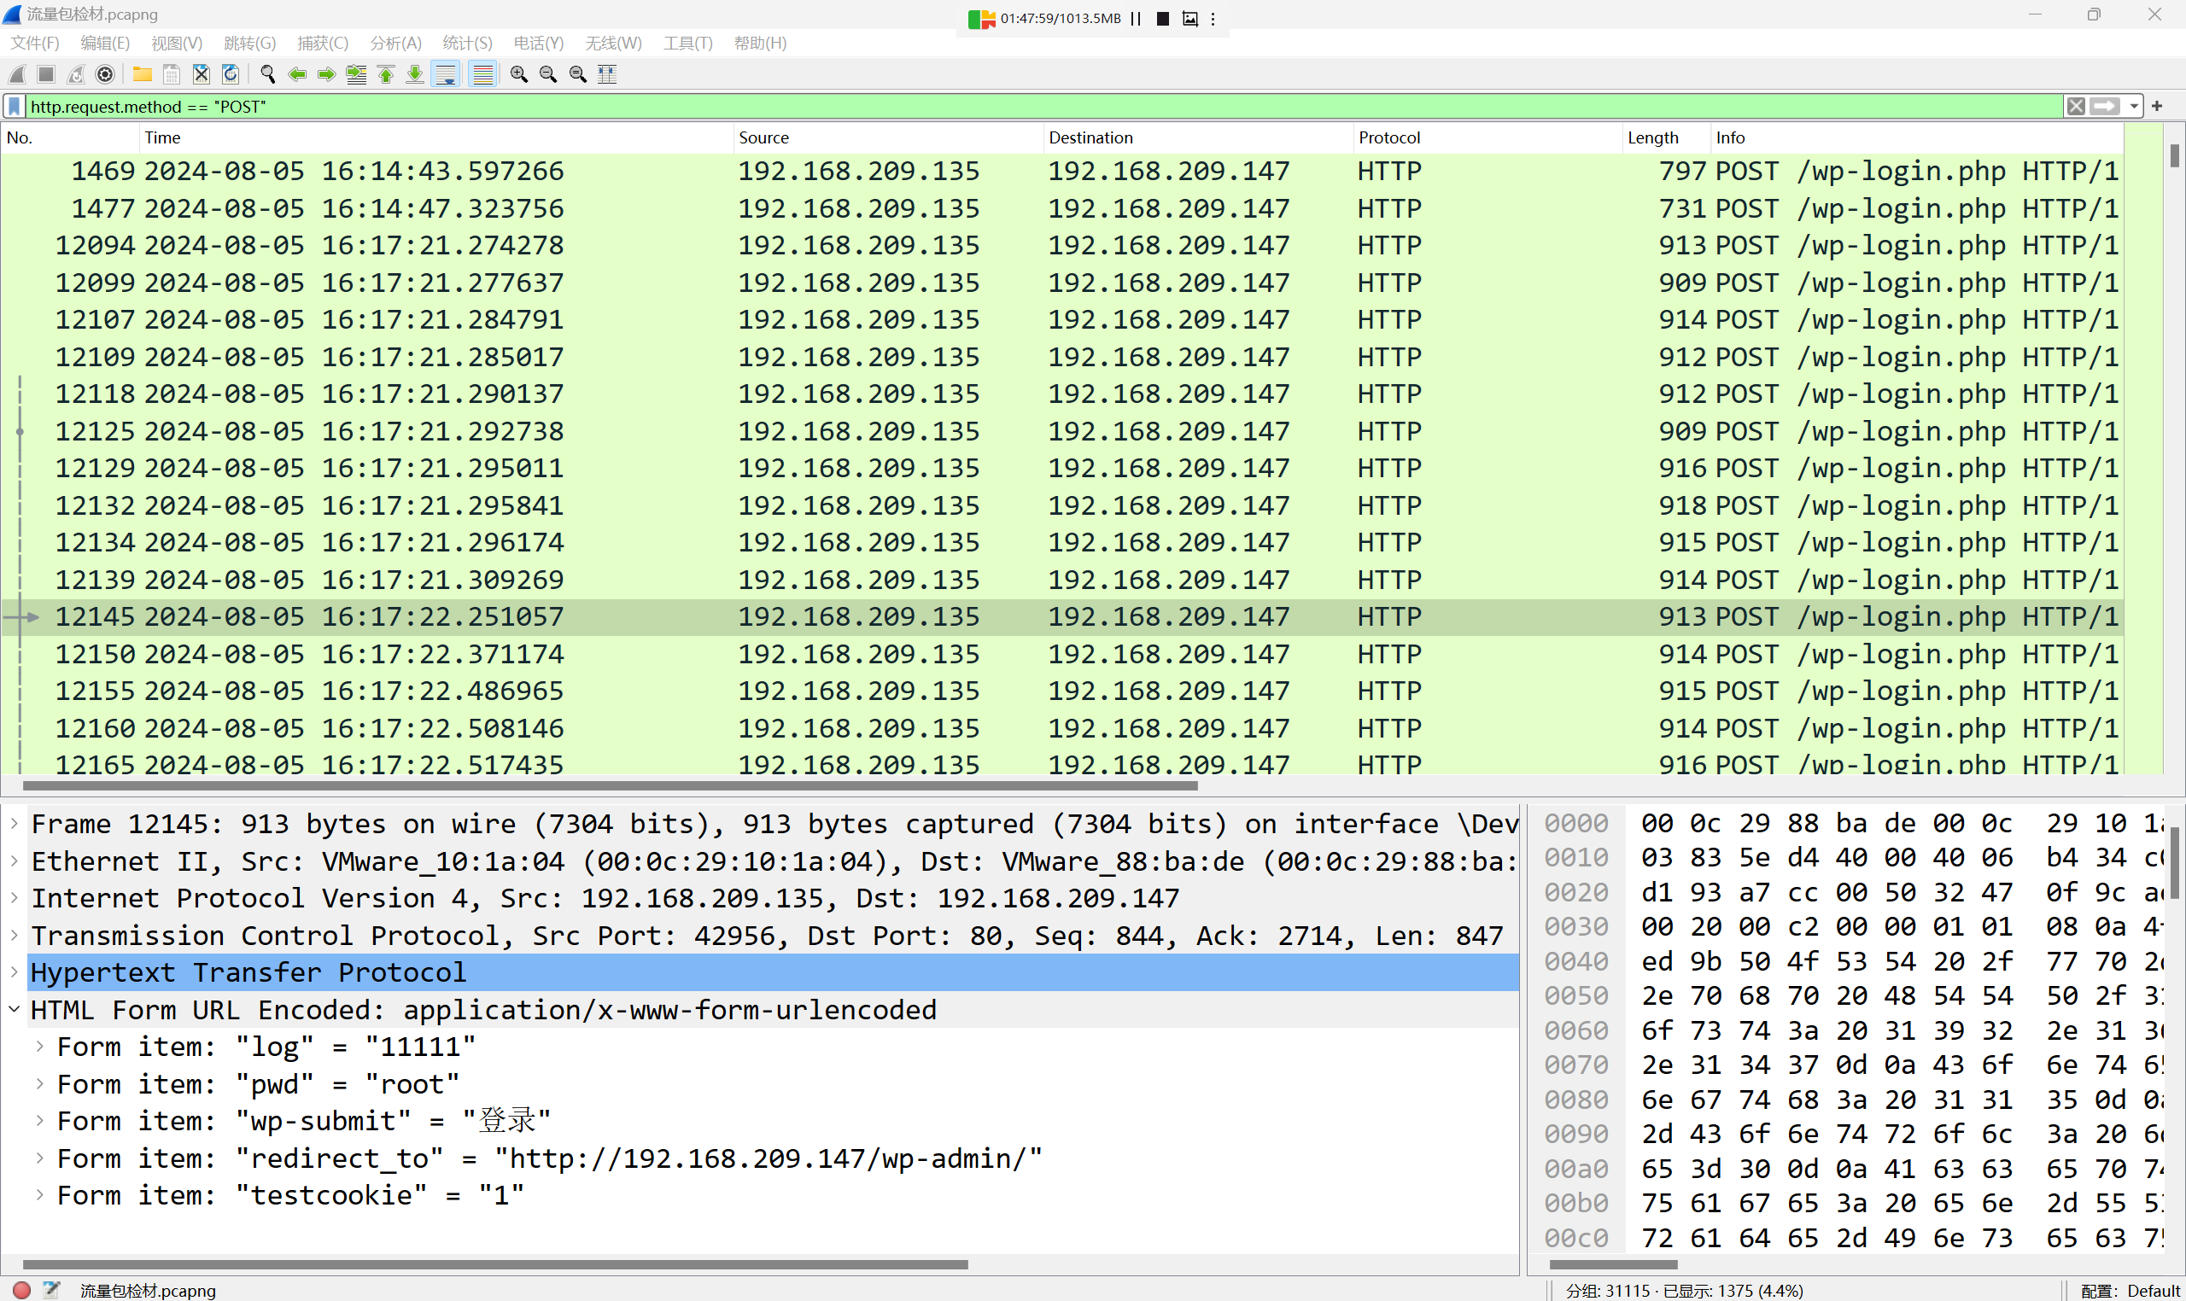Open capture options gear icon
Image resolution: width=2186 pixels, height=1301 pixels.
pyautogui.click(x=105, y=74)
